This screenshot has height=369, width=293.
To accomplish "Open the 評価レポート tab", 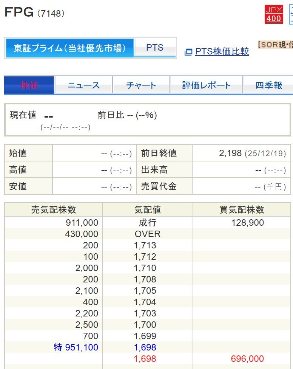I will (x=206, y=85).
